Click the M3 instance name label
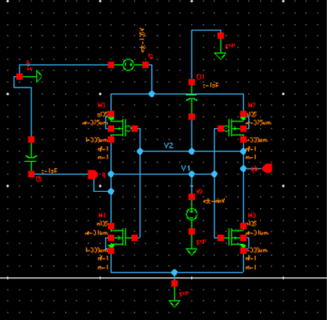Viewport: 327px width, 320px height. (101, 105)
